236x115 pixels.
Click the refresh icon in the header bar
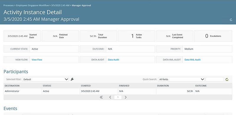click(x=231, y=20)
